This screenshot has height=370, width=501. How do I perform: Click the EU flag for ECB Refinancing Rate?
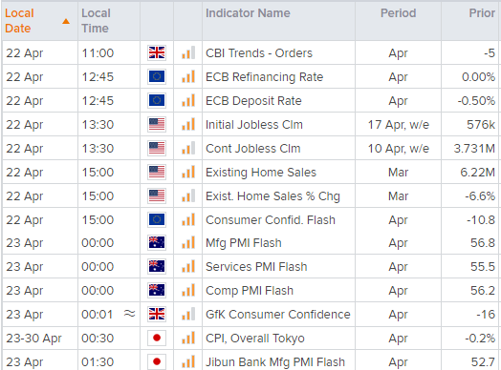157,77
